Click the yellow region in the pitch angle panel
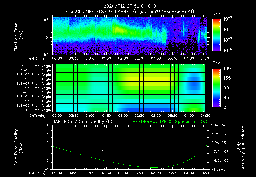Screen dimensions: 256x177 (x=148, y=80)
